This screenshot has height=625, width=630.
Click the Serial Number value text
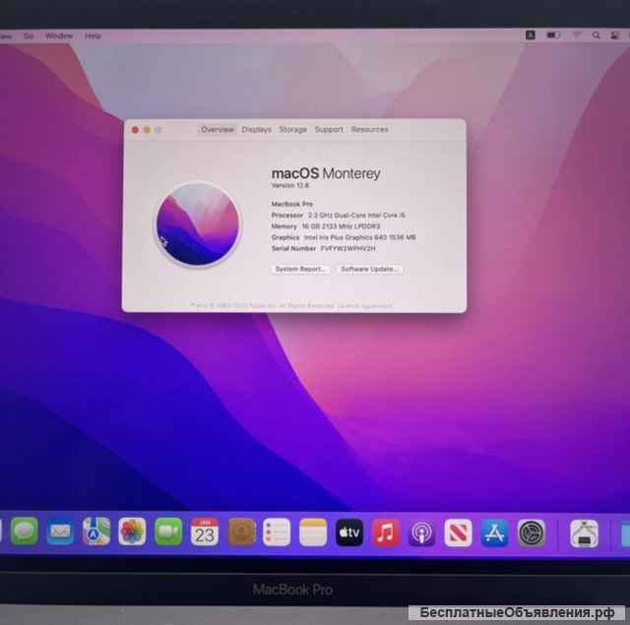(347, 249)
